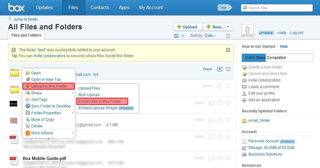Viewport: 320px width, 168px height.
Task: Switch to grid view icon
Action: pos(183,36)
